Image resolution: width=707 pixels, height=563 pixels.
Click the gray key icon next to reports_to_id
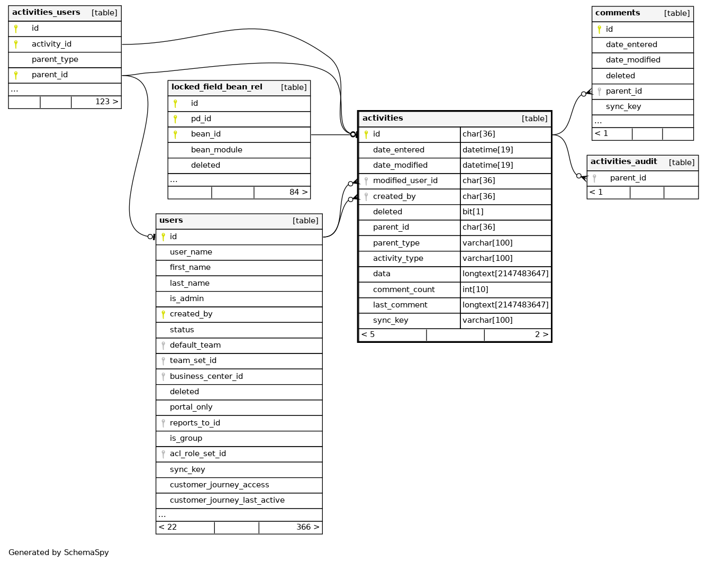tap(163, 423)
